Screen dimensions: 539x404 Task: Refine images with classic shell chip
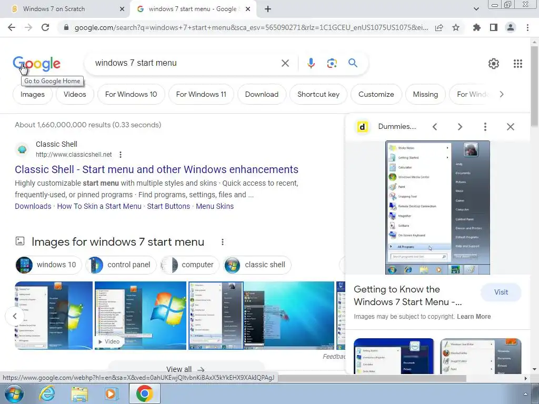(x=257, y=265)
